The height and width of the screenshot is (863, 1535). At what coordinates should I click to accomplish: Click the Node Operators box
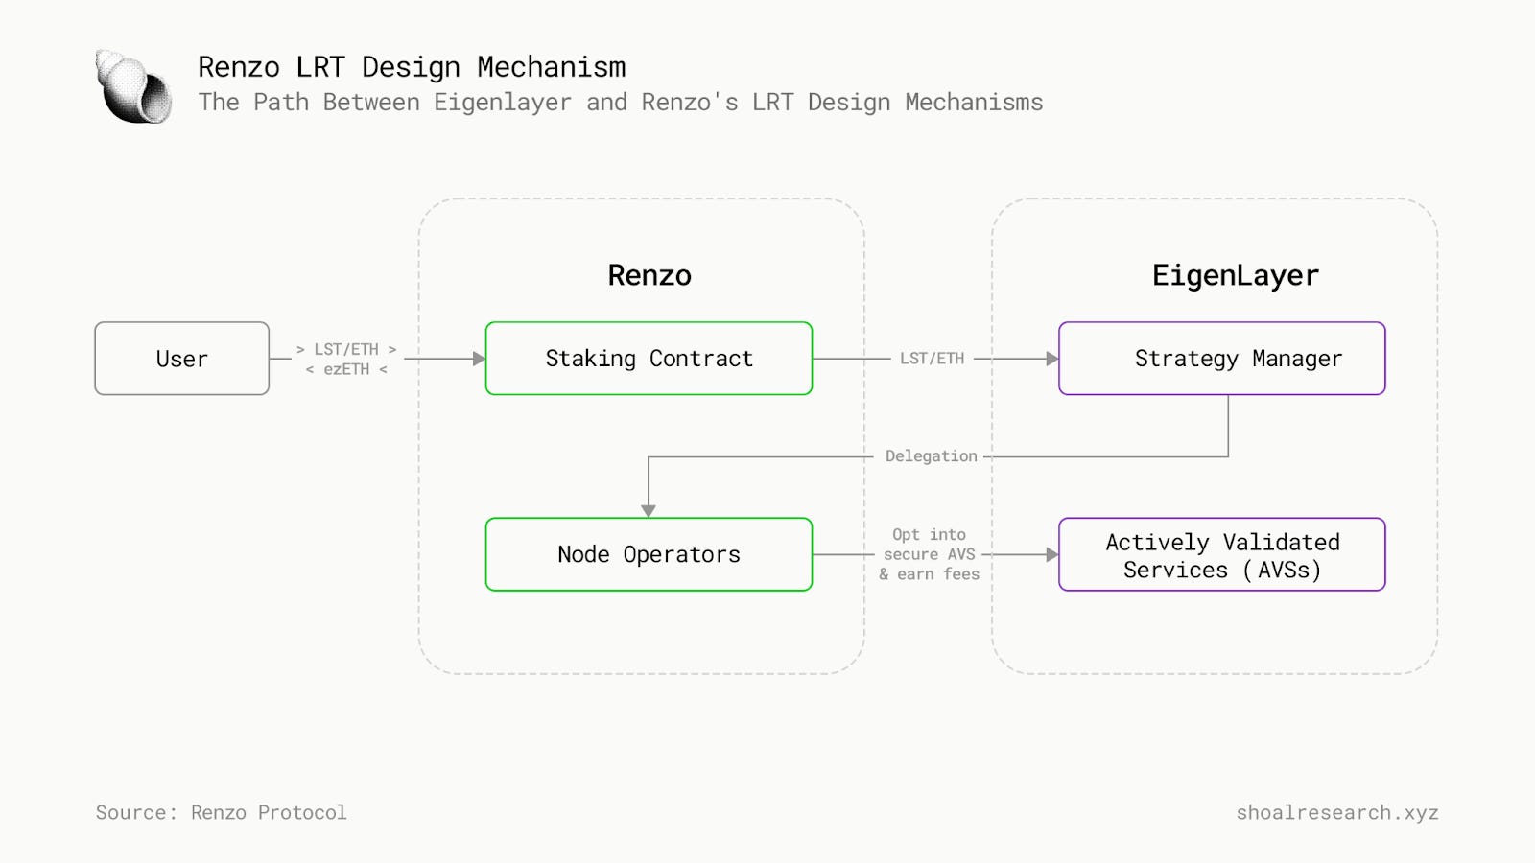tap(649, 554)
